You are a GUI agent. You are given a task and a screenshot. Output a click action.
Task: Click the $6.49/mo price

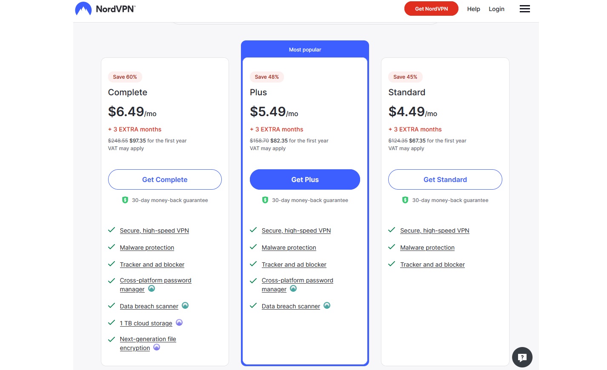pyautogui.click(x=132, y=111)
